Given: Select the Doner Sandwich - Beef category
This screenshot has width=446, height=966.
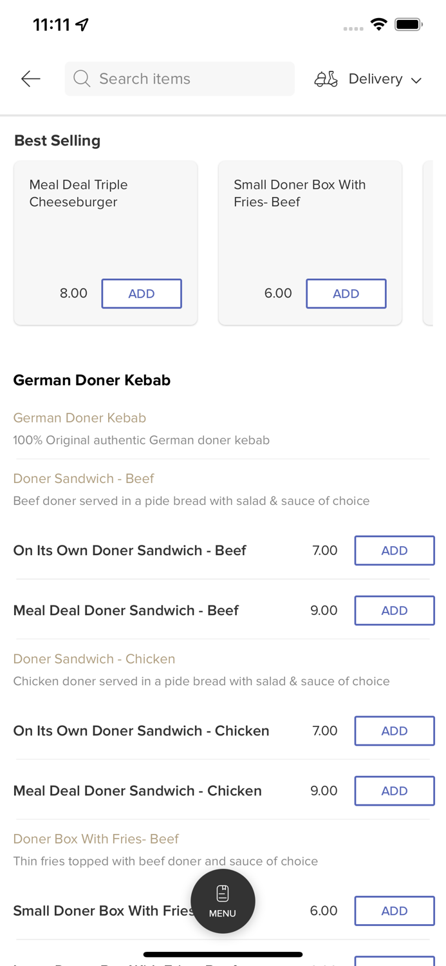Looking at the screenshot, I should coord(84,478).
